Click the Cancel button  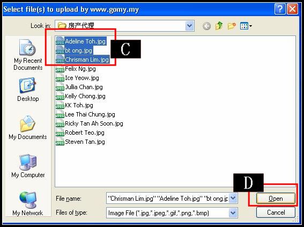276,213
